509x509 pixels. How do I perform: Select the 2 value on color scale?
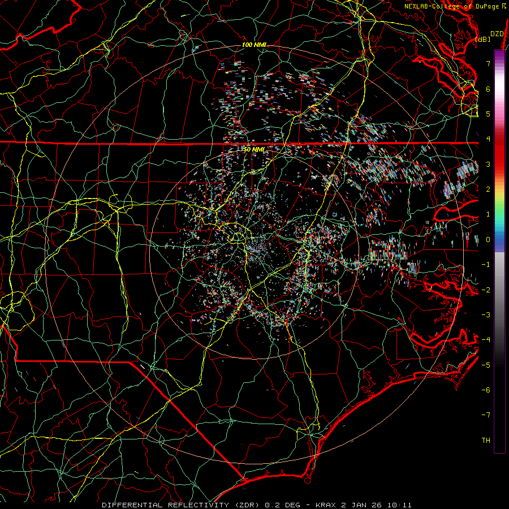coord(488,189)
